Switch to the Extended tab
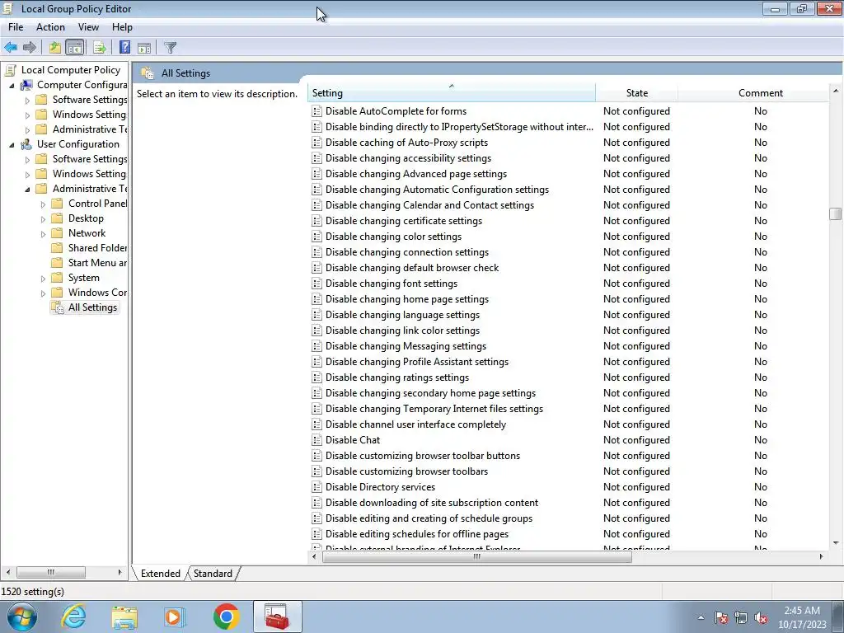Screen dimensions: 844x633 pyautogui.click(x=161, y=574)
